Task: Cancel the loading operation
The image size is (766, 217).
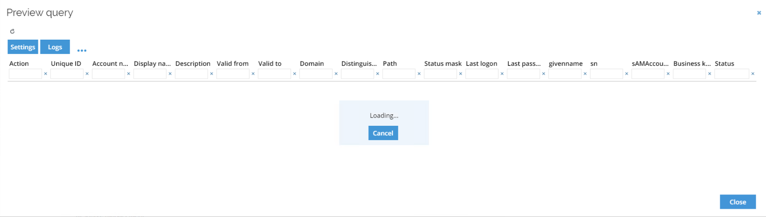Action: 383,133
